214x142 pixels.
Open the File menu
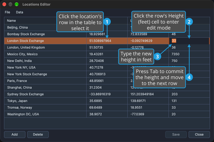coord(7,12)
